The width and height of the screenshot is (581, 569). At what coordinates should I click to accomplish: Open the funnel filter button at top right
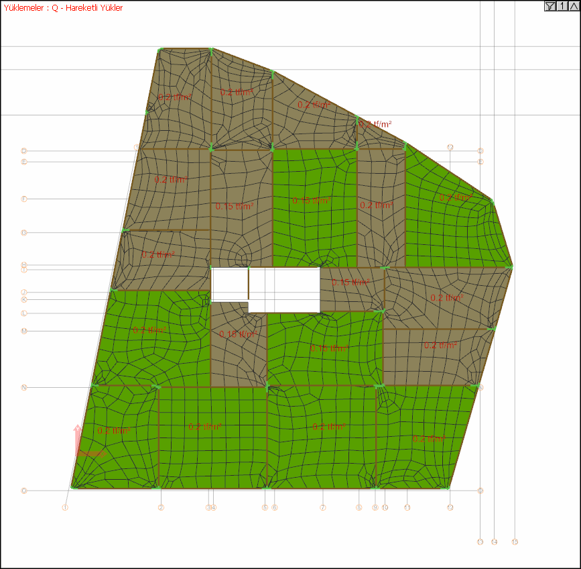[550, 6]
